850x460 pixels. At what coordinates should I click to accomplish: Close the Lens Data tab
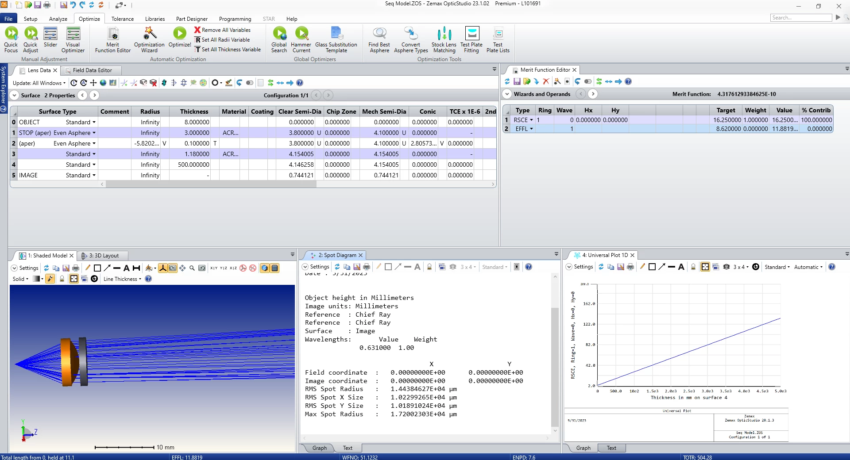pyautogui.click(x=55, y=70)
